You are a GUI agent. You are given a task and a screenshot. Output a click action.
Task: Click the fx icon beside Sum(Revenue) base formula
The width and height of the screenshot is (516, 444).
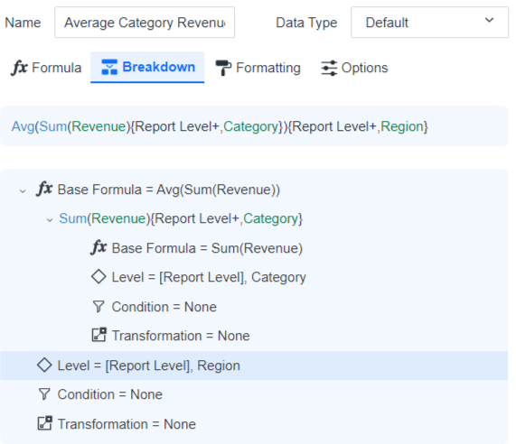pos(99,247)
